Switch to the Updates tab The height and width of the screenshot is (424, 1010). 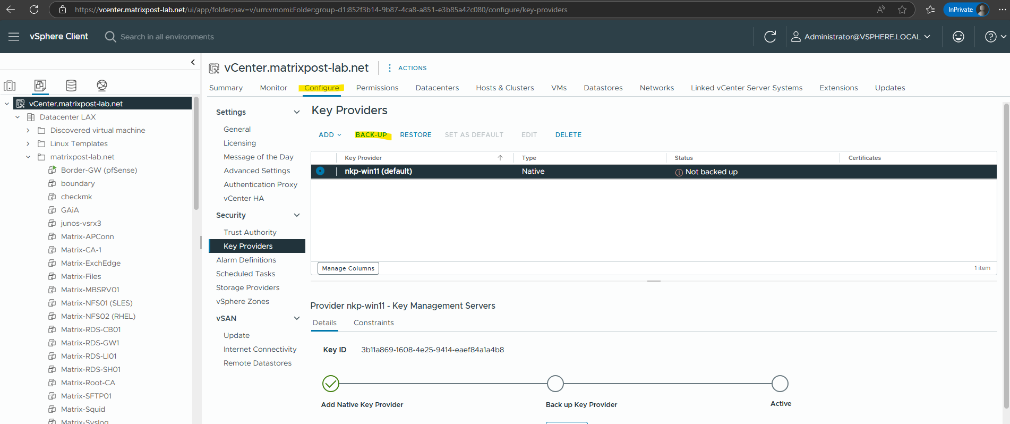pyautogui.click(x=890, y=88)
